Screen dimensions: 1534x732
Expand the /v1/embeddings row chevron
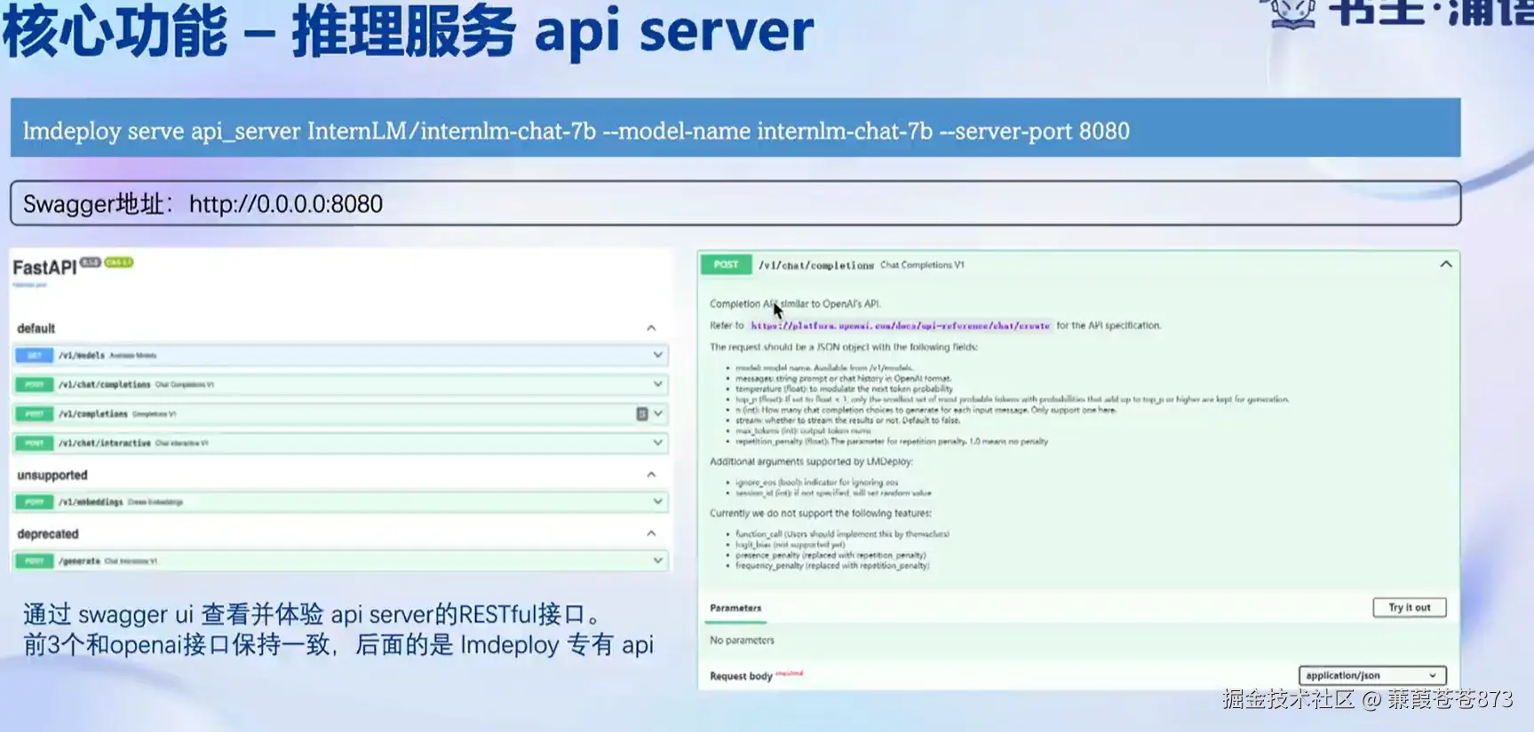658,501
